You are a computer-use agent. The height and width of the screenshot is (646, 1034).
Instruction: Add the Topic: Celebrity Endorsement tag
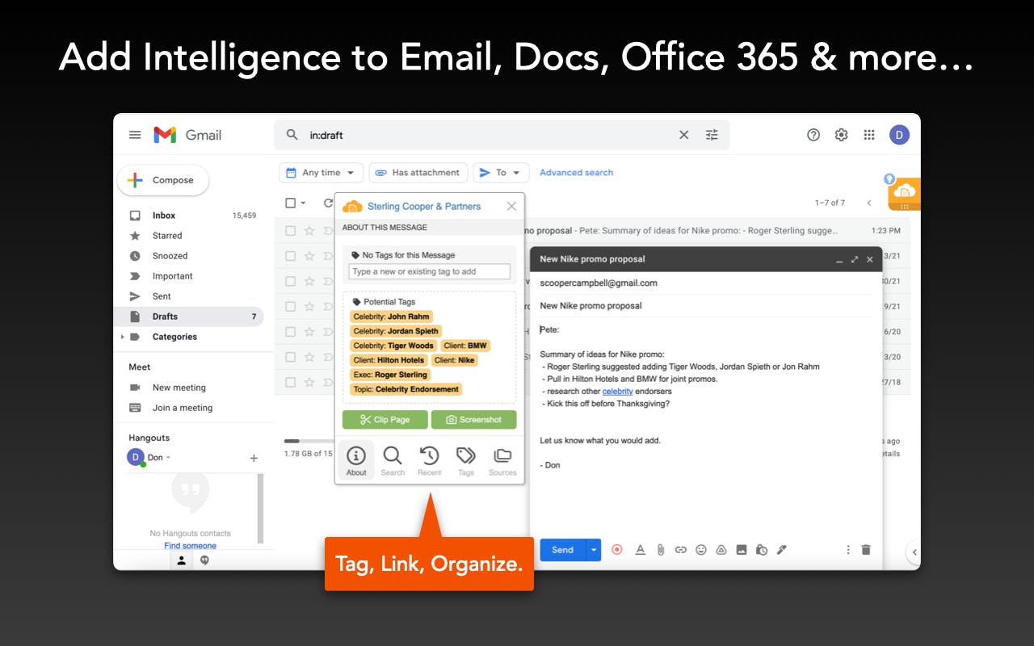(x=406, y=389)
